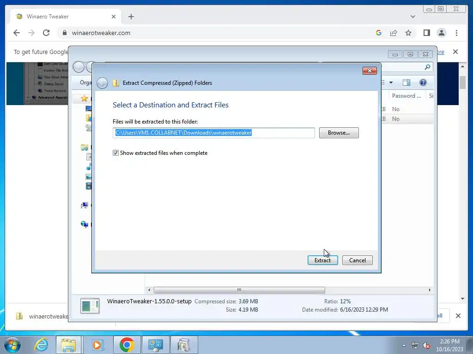The image size is (473, 354).
Task: Select the Winaero Tweaker tab
Action: (66, 17)
